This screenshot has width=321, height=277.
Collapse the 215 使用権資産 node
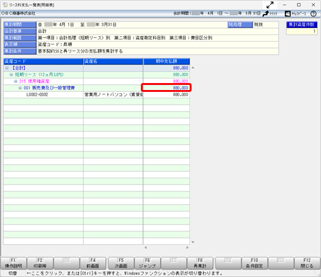coord(16,81)
